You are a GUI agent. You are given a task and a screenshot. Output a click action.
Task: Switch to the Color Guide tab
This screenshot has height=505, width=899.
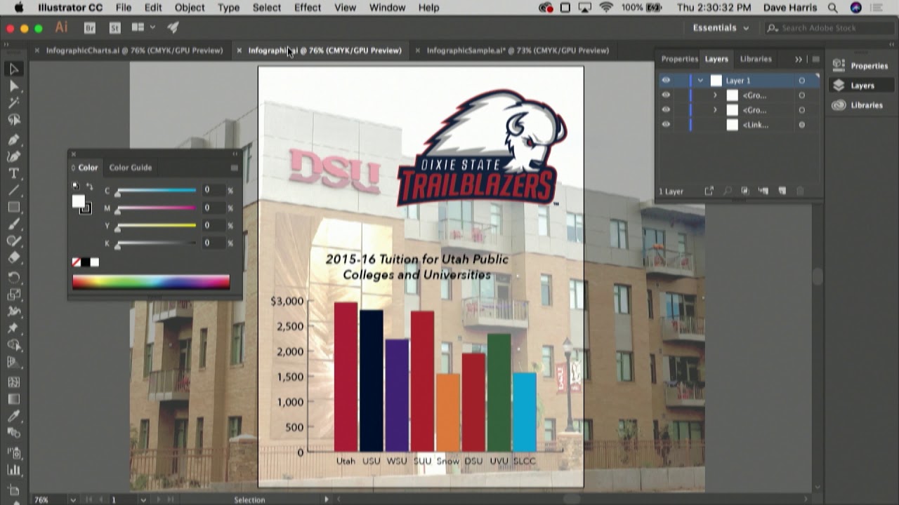click(130, 168)
